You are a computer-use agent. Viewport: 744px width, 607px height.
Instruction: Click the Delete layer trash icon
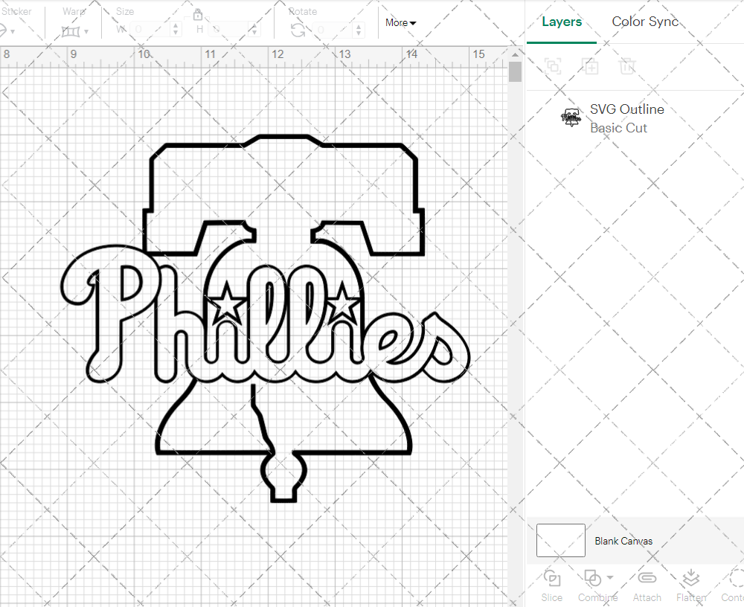[x=627, y=66]
